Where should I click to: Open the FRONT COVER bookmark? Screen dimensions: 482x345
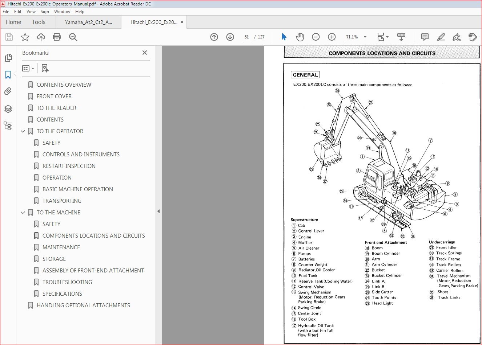pos(54,96)
